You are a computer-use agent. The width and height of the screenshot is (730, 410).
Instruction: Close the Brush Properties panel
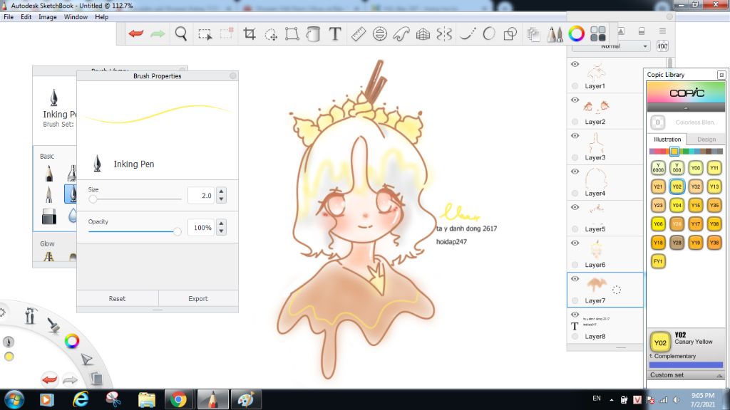(x=233, y=75)
